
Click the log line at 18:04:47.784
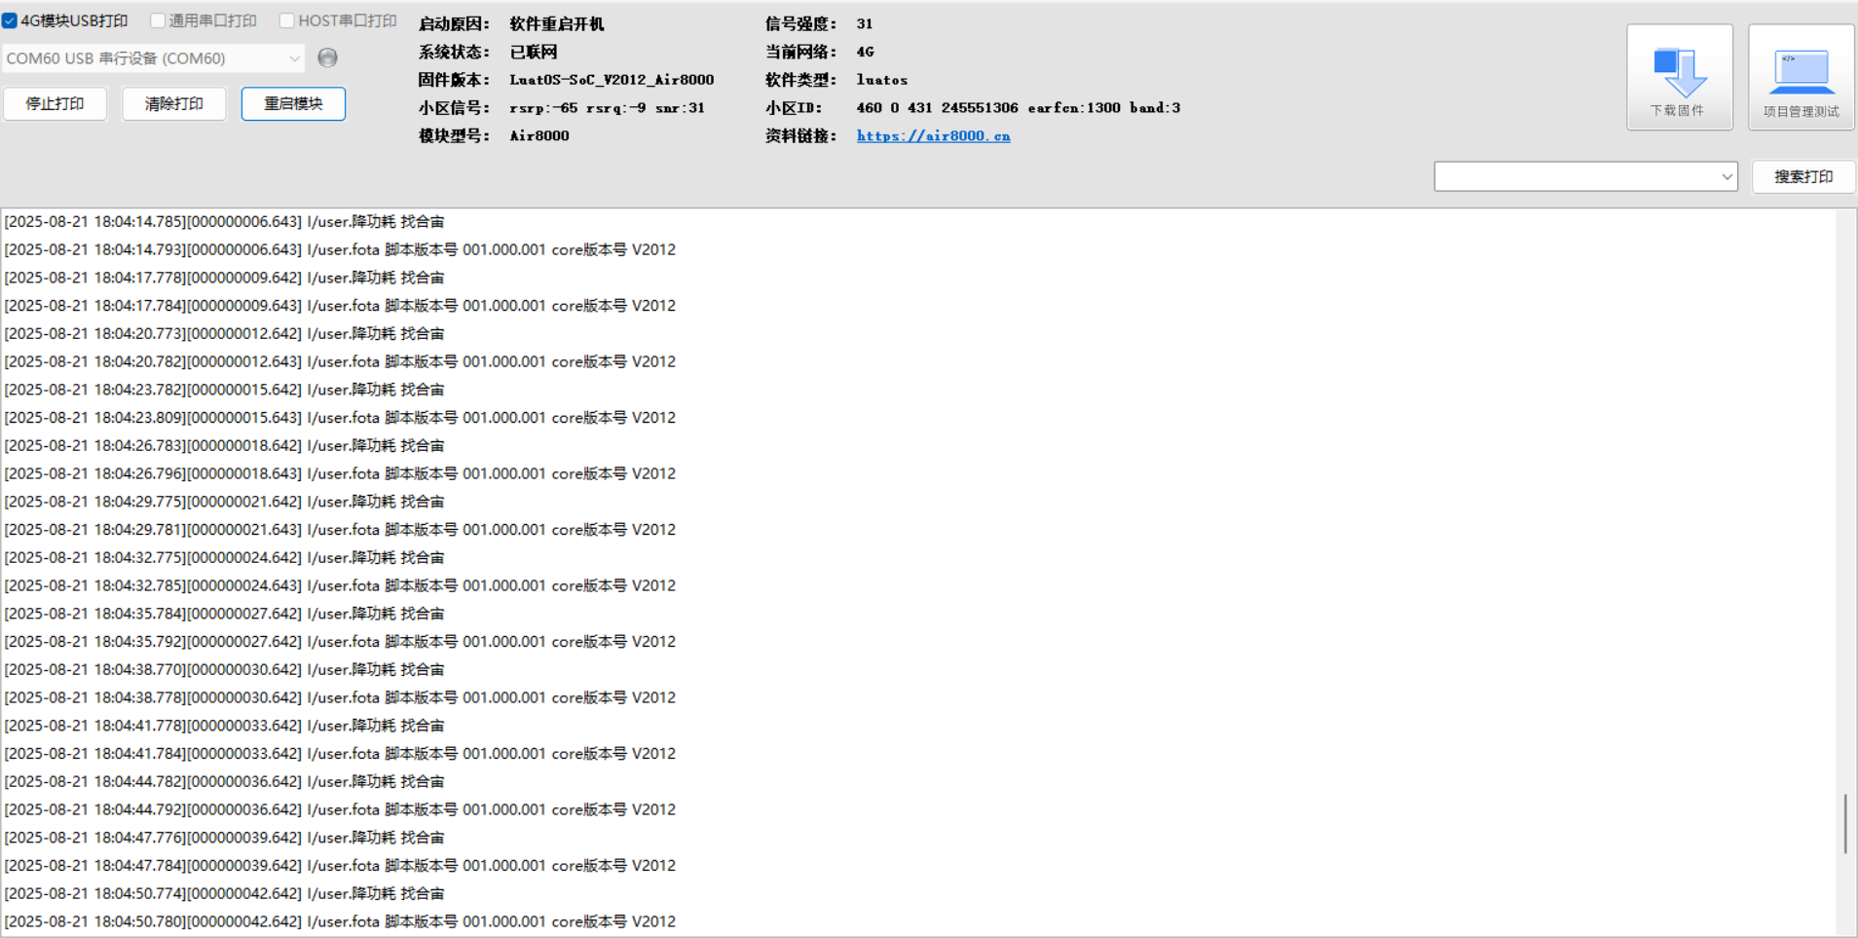coord(340,866)
